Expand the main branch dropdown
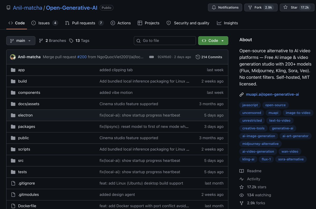This screenshot has width=316, height=209. pyautogui.click(x=21, y=41)
